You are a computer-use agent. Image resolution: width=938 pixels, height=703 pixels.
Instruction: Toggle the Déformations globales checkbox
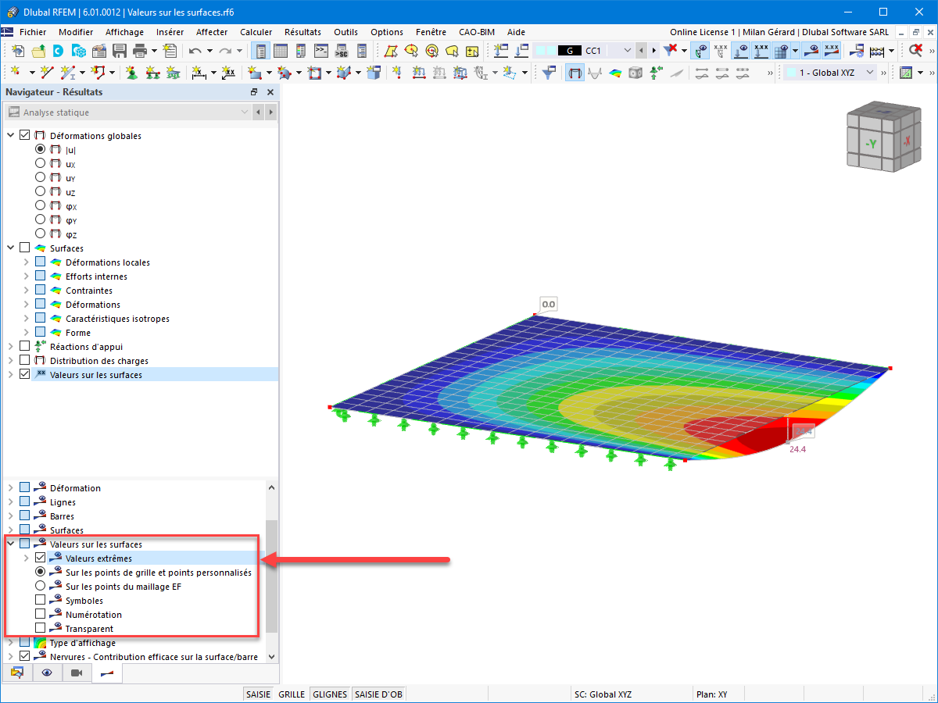coord(25,136)
